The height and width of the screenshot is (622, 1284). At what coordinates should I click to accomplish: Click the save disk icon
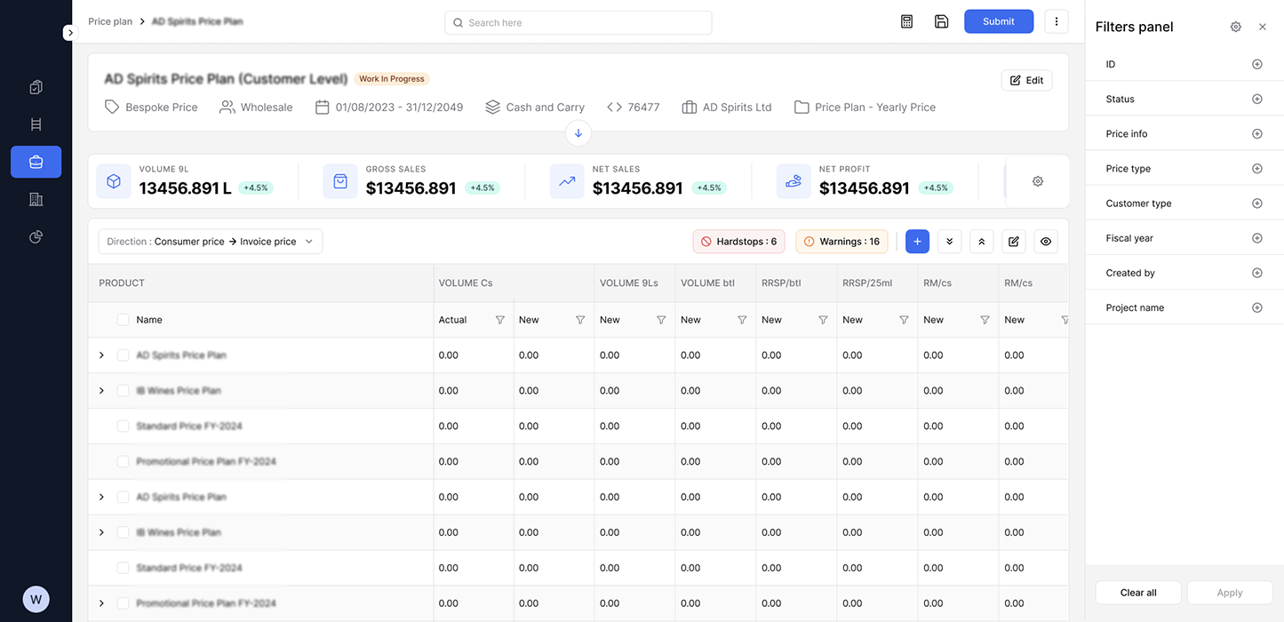941,21
